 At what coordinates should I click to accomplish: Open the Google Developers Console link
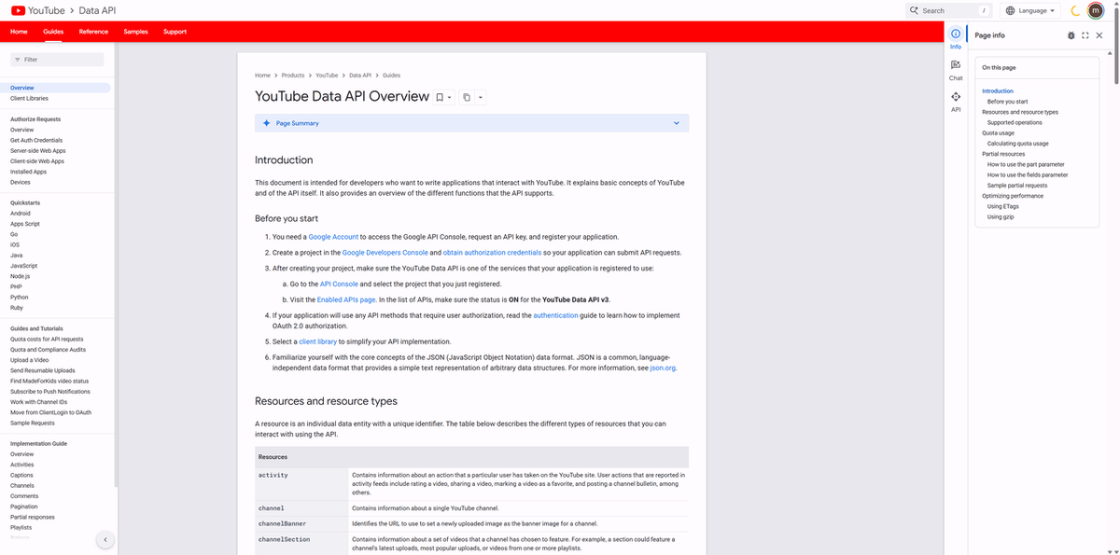pos(385,253)
